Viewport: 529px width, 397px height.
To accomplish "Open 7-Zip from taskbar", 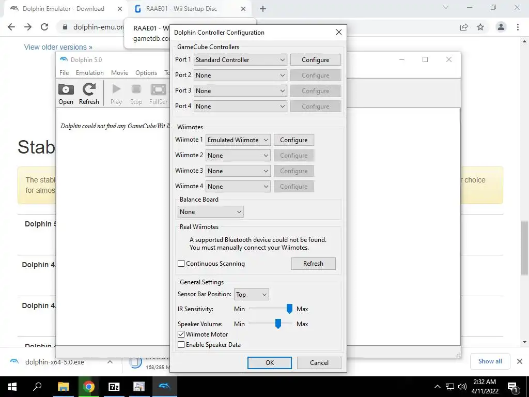I will (114, 387).
